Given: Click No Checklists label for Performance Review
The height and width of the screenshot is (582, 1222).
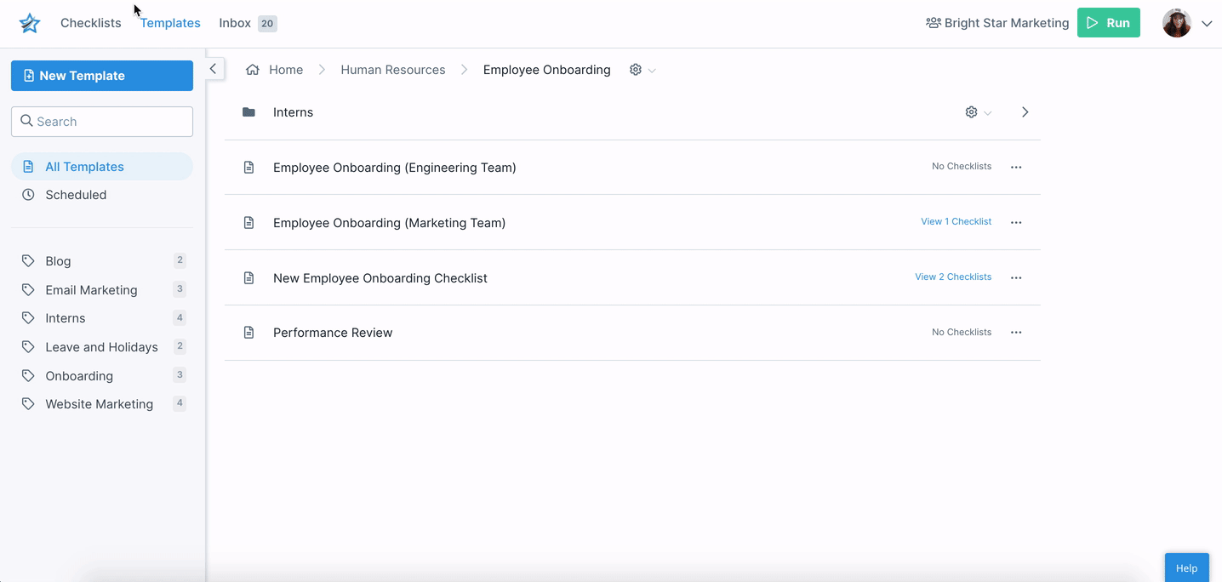Looking at the screenshot, I should (x=962, y=332).
